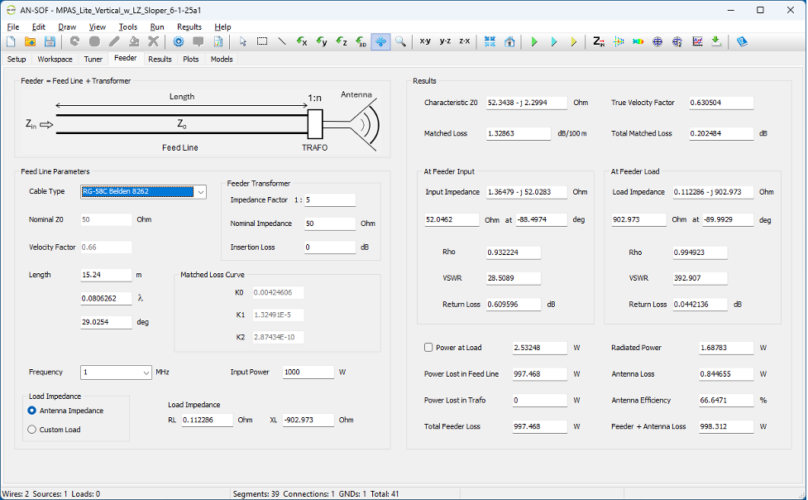Image resolution: width=808 pixels, height=500 pixels.
Task: Expand the Cable Type dropdown
Action: click(x=200, y=192)
